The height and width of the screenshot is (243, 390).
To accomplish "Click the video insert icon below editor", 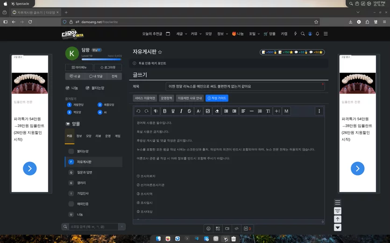I will [x=227, y=229].
